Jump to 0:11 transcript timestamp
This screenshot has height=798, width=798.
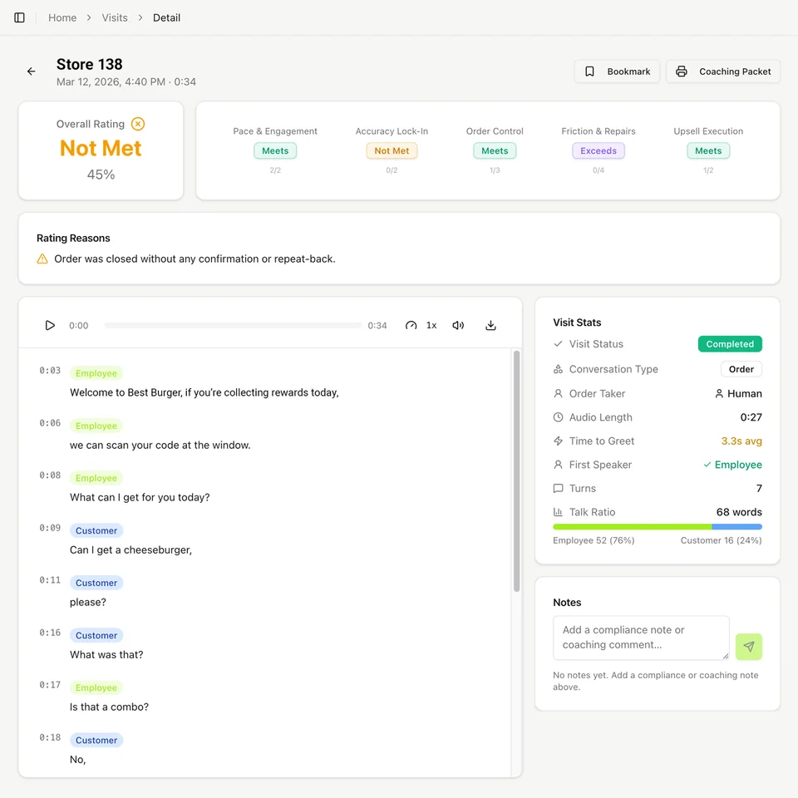coord(50,580)
